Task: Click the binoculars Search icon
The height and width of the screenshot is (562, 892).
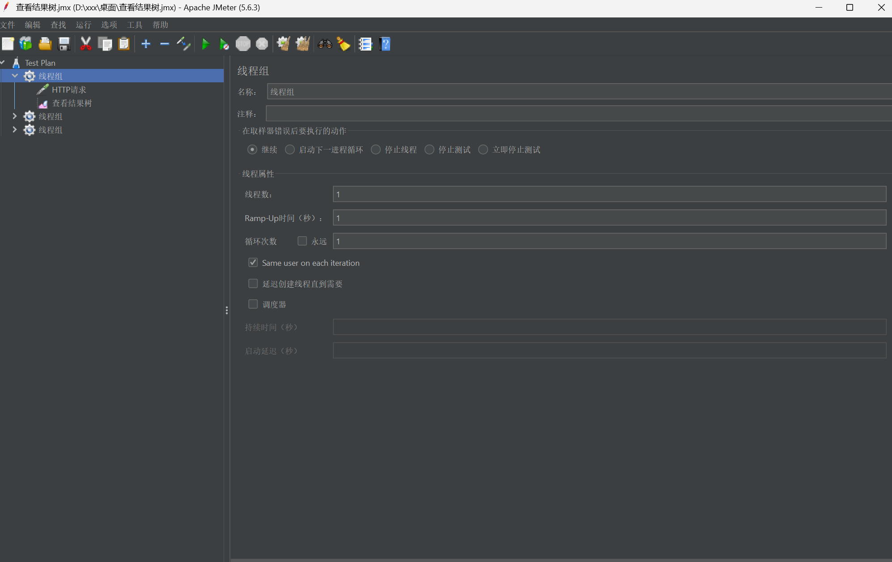Action: click(x=325, y=44)
